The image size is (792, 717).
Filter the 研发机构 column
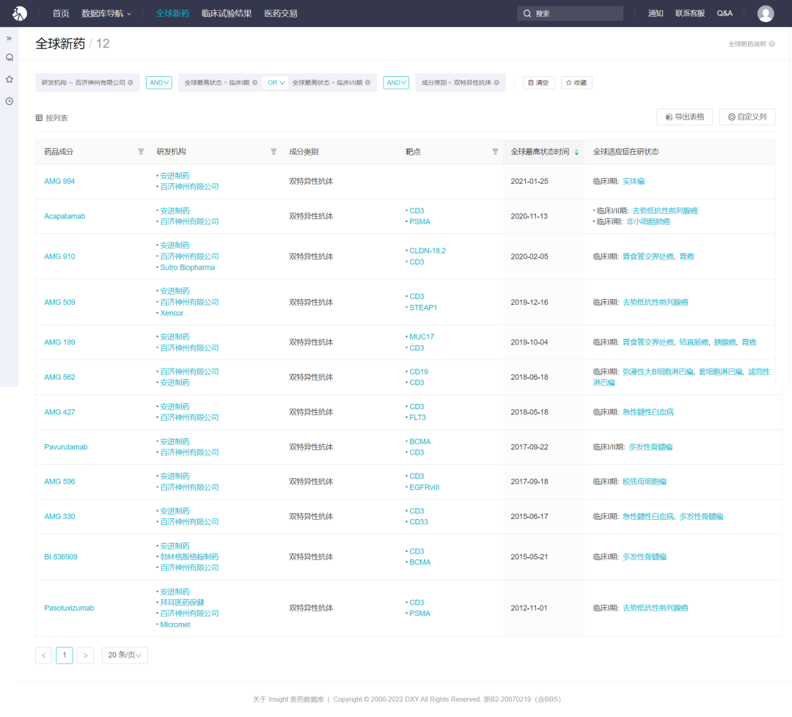coord(274,152)
